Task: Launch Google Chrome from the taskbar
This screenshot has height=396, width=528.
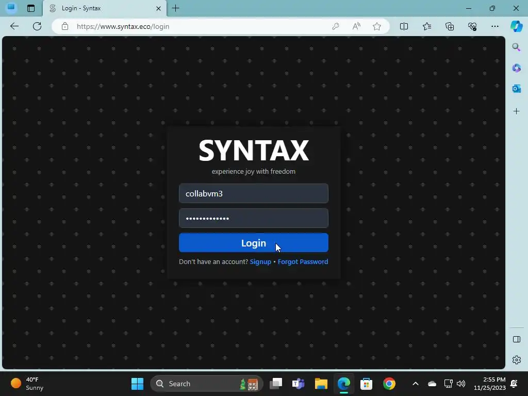Action: tap(389, 384)
